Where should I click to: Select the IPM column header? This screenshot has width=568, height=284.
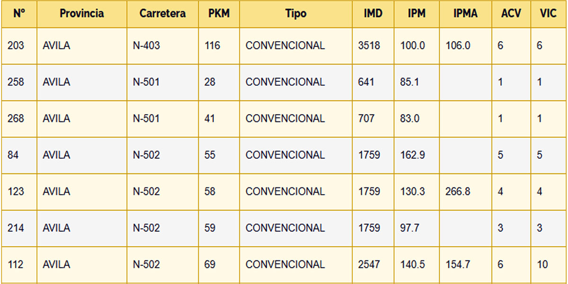(x=417, y=14)
